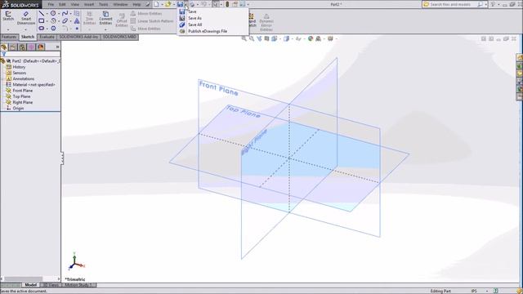Image resolution: width=523 pixels, height=294 pixels.
Task: Click the Sketch tool button
Action: point(8,16)
